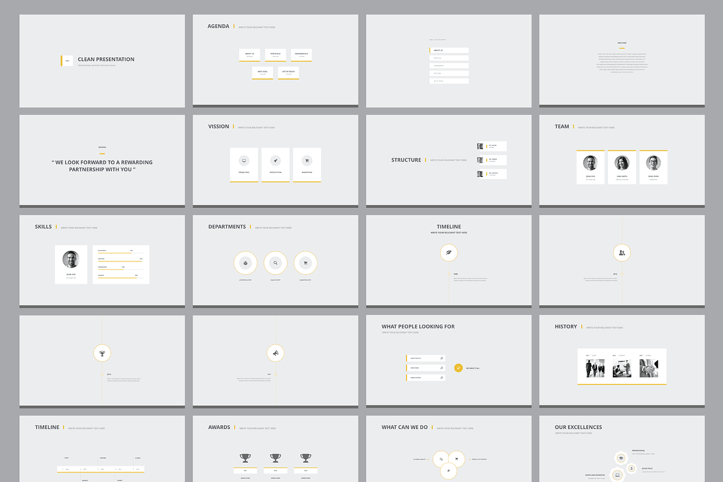Image resolution: width=723 pixels, height=482 pixels.
Task: Click the middle person card in Structure
Action: [x=492, y=160]
